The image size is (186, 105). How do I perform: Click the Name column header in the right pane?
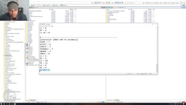[x=108, y=9]
